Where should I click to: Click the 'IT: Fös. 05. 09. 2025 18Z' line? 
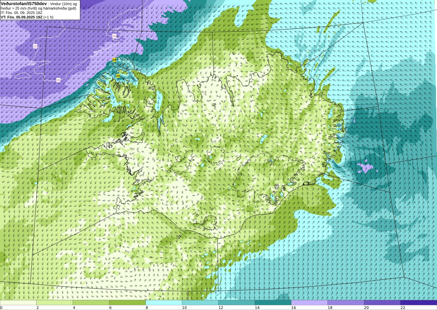coord(22,13)
